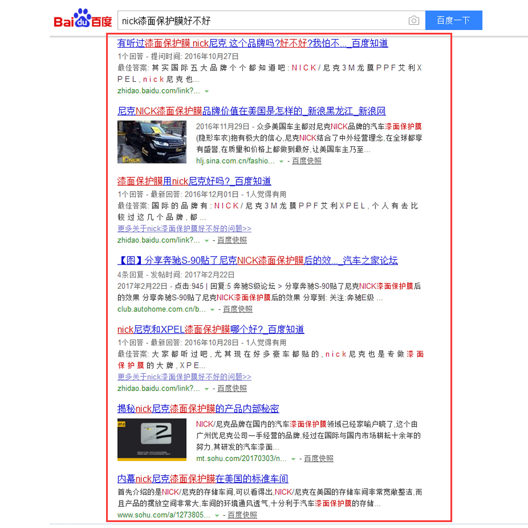Expand dropdown arrow next to club.autohome.com.cn URL
The height and width of the screenshot is (528, 528).
tap(212, 309)
